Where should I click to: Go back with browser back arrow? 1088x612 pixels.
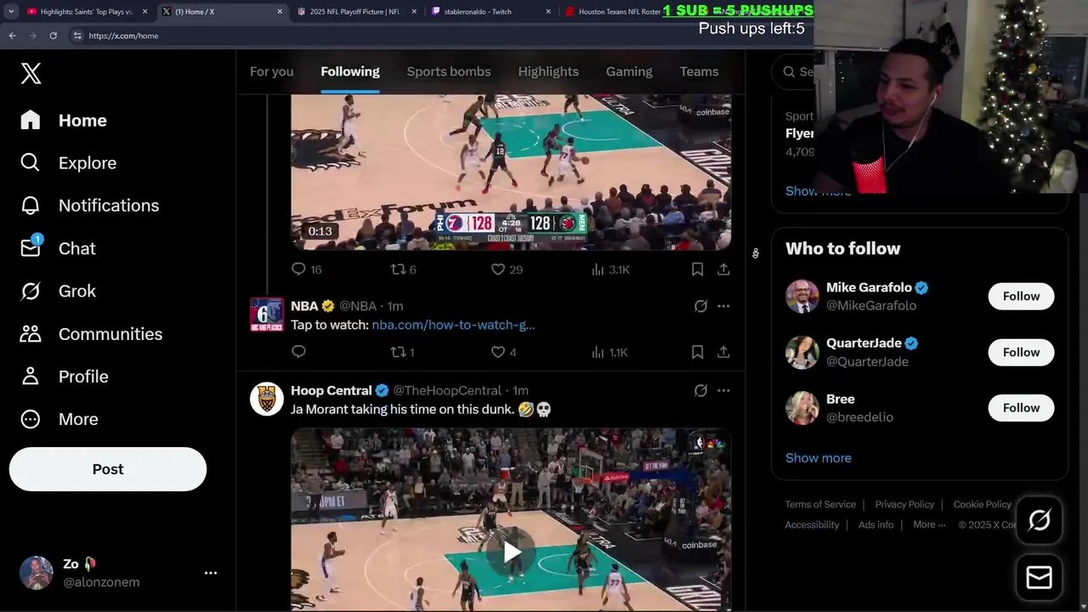click(x=12, y=36)
